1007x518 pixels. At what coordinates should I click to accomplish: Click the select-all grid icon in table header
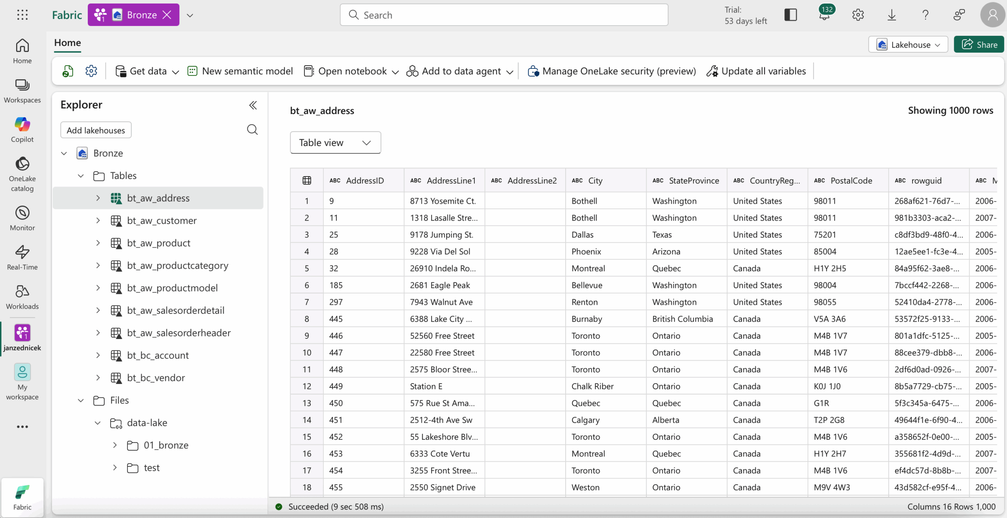click(307, 181)
